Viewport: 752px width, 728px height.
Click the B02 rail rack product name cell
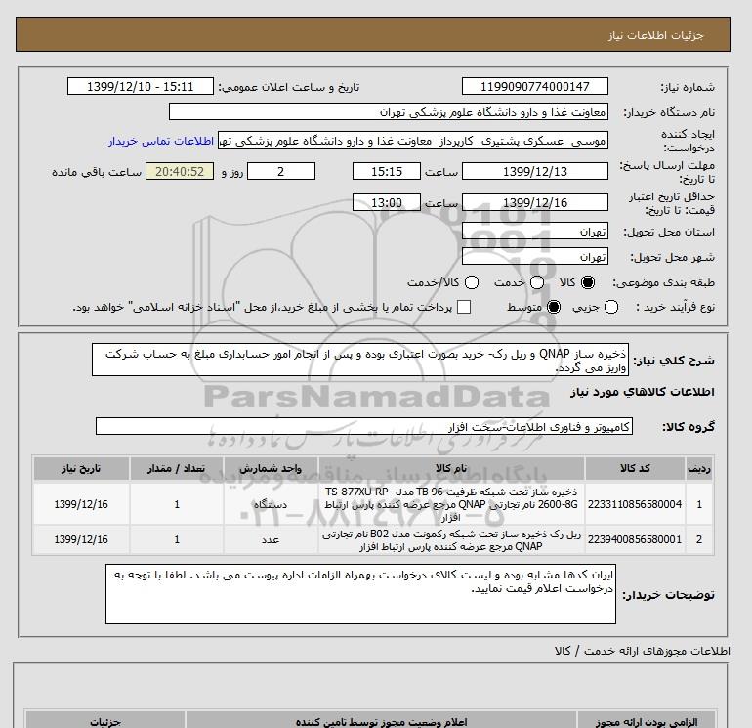[451, 539]
